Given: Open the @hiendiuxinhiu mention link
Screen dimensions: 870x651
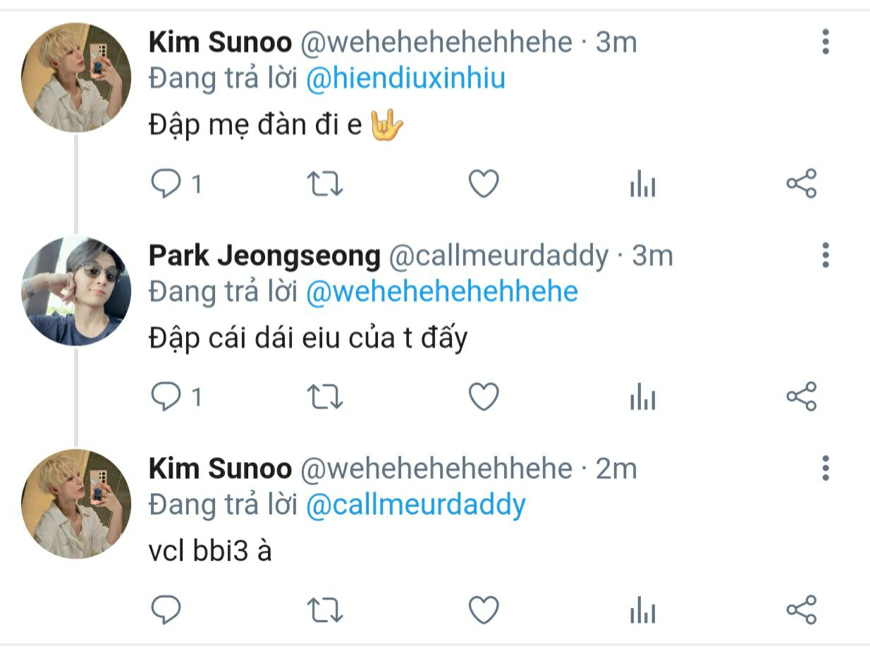Looking at the screenshot, I should coord(406,78).
